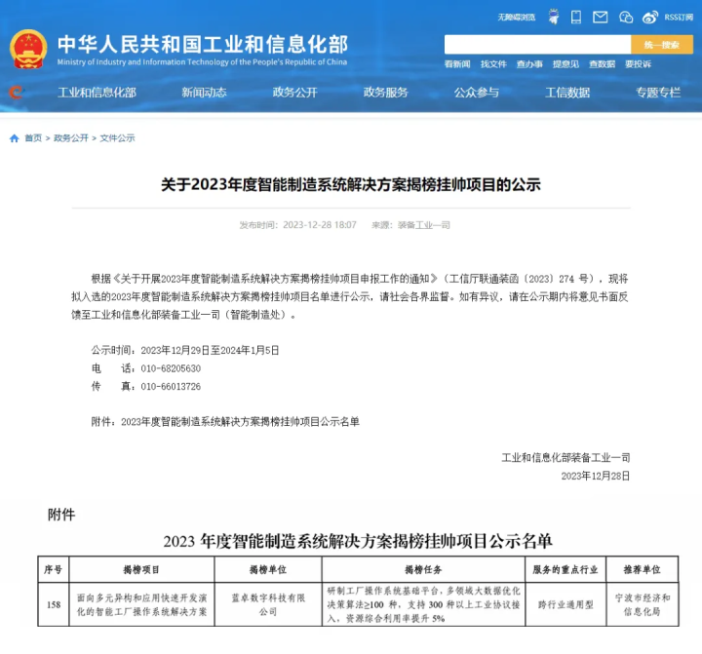The width and height of the screenshot is (702, 654).
Task: Click the 查办事 quick link
Action: 529,64
